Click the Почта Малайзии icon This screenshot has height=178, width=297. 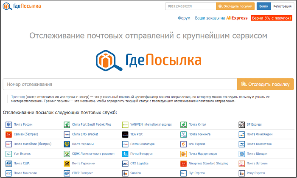[x=8, y=144]
